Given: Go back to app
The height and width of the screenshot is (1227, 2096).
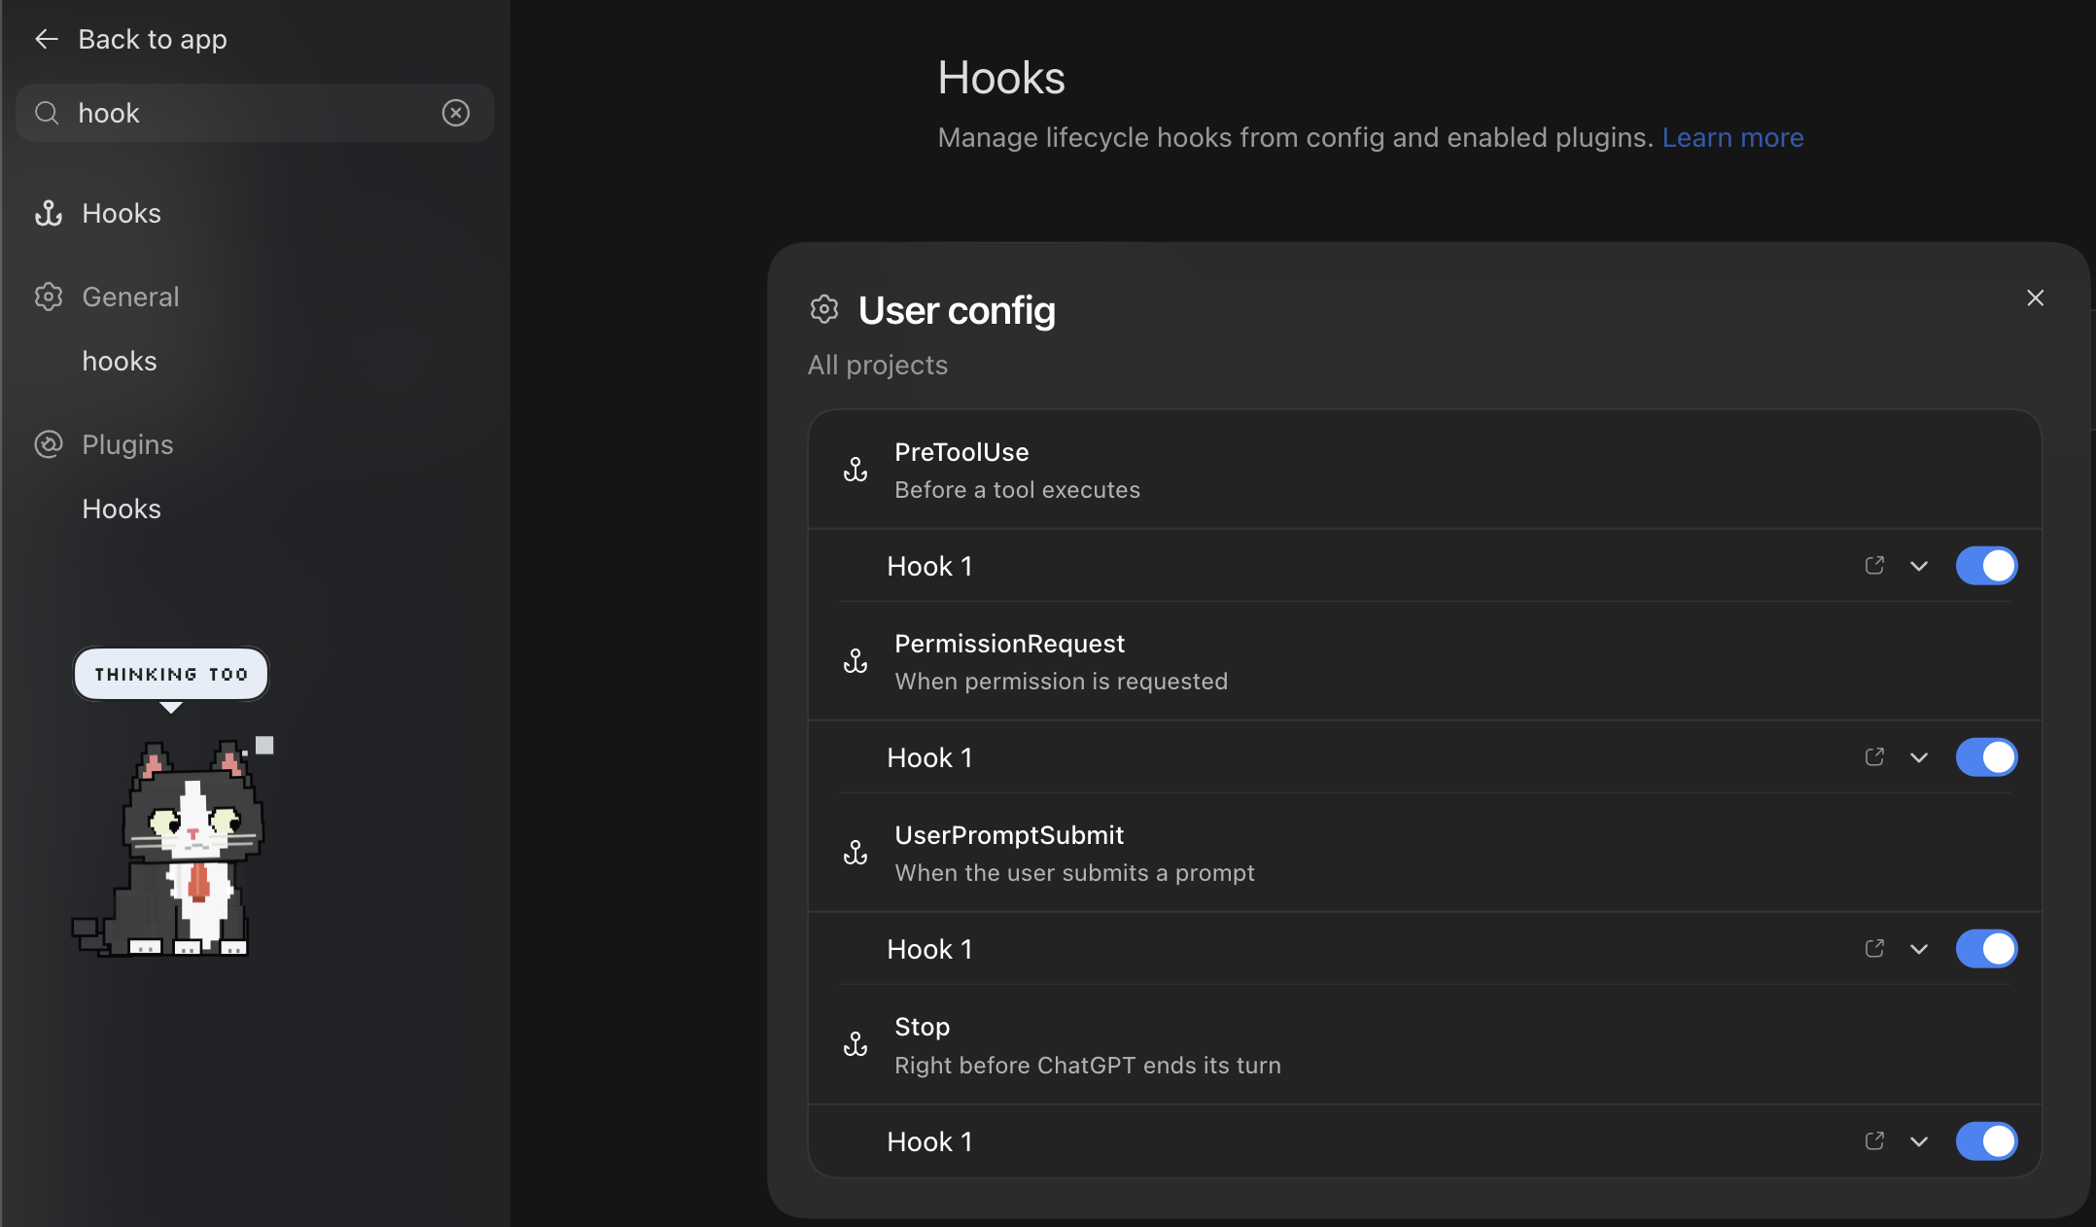Looking at the screenshot, I should pyautogui.click(x=153, y=39).
